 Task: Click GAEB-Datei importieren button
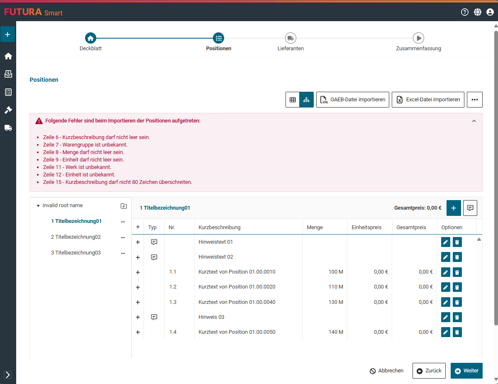(352, 100)
